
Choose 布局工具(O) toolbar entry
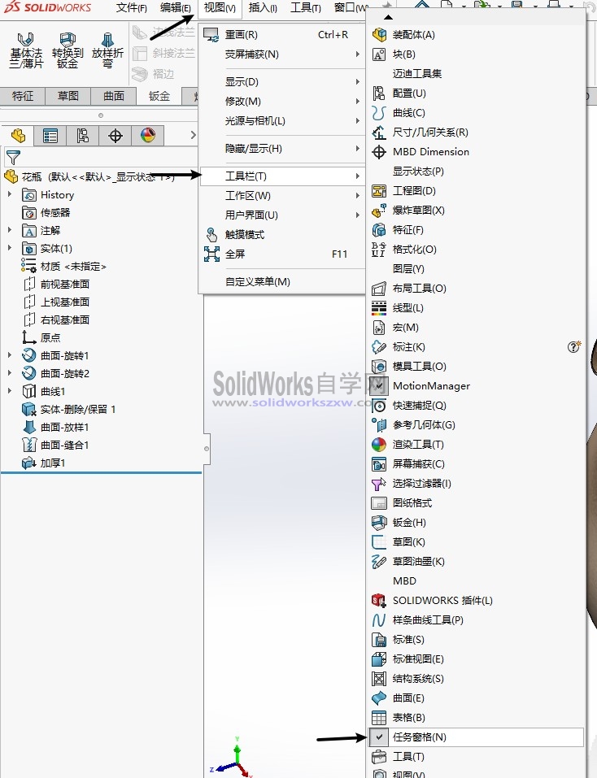[x=476, y=289]
